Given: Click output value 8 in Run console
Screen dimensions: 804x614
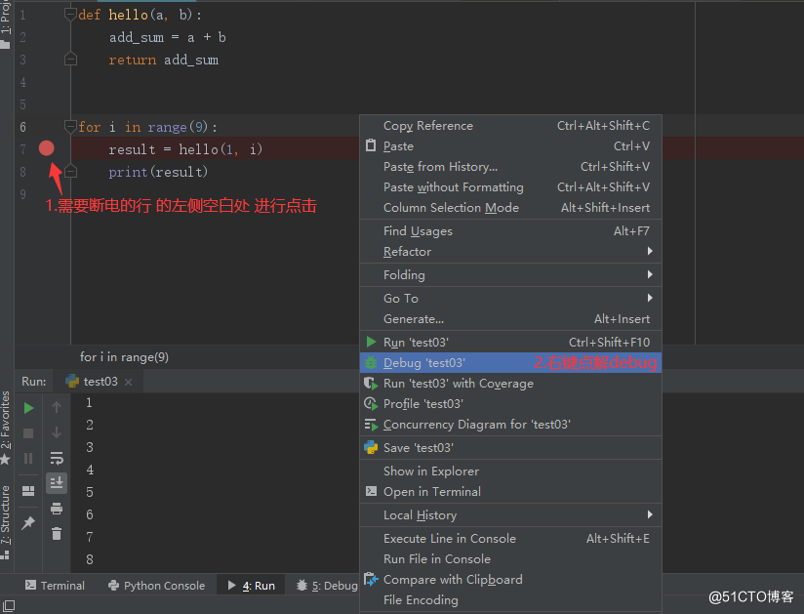Looking at the screenshot, I should [90, 559].
